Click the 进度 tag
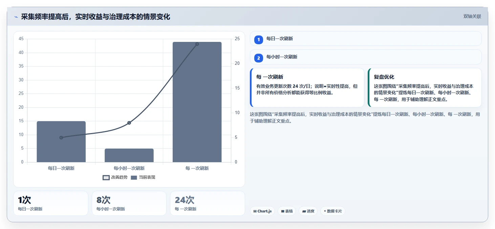Screen dimensions: 495x229 point(308,211)
